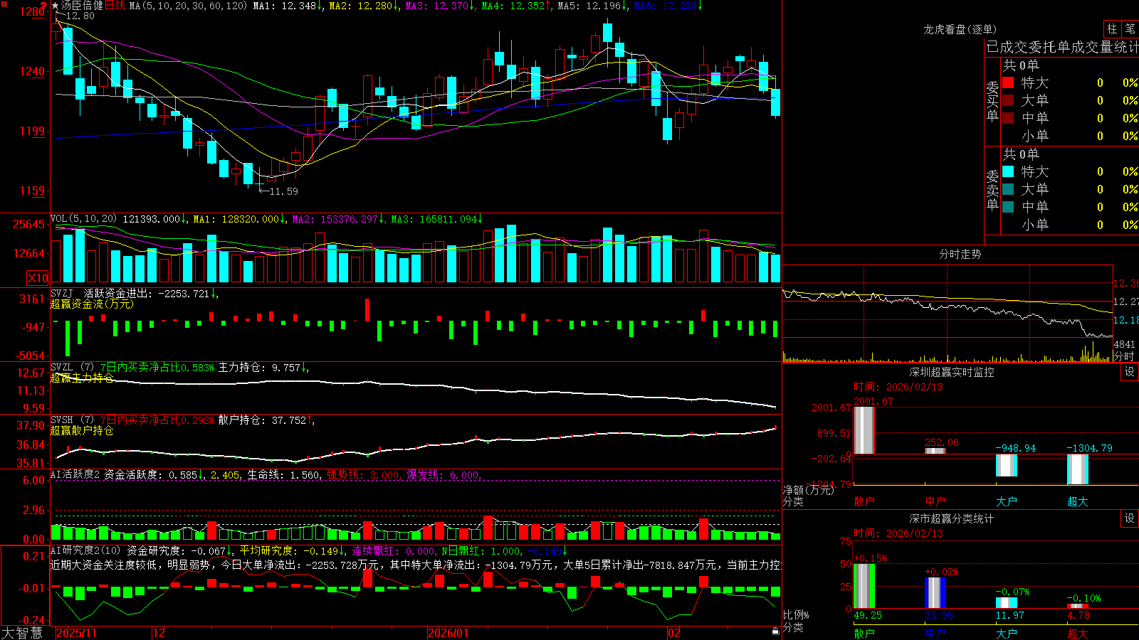Image resolution: width=1139 pixels, height=640 pixels.
Task: Click the red 超大 bar in 深市超赢分类统计
Action: pyautogui.click(x=1078, y=606)
